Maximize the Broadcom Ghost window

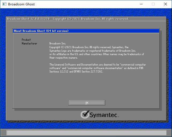[x=153, y=4]
